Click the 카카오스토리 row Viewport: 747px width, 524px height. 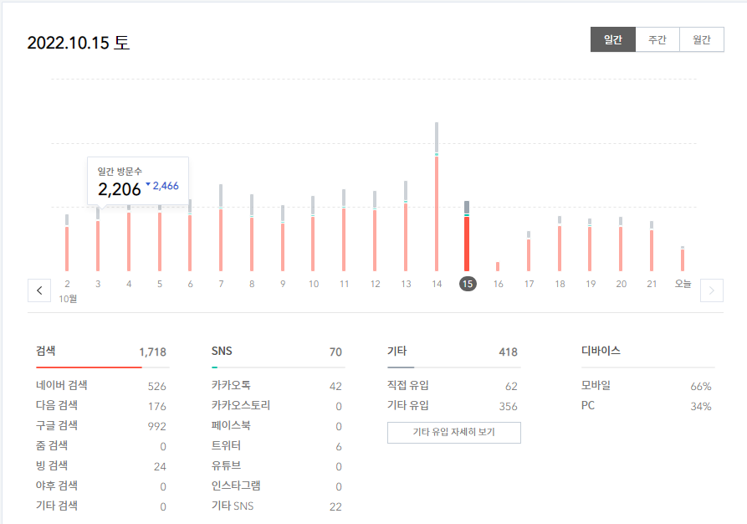pos(277,405)
